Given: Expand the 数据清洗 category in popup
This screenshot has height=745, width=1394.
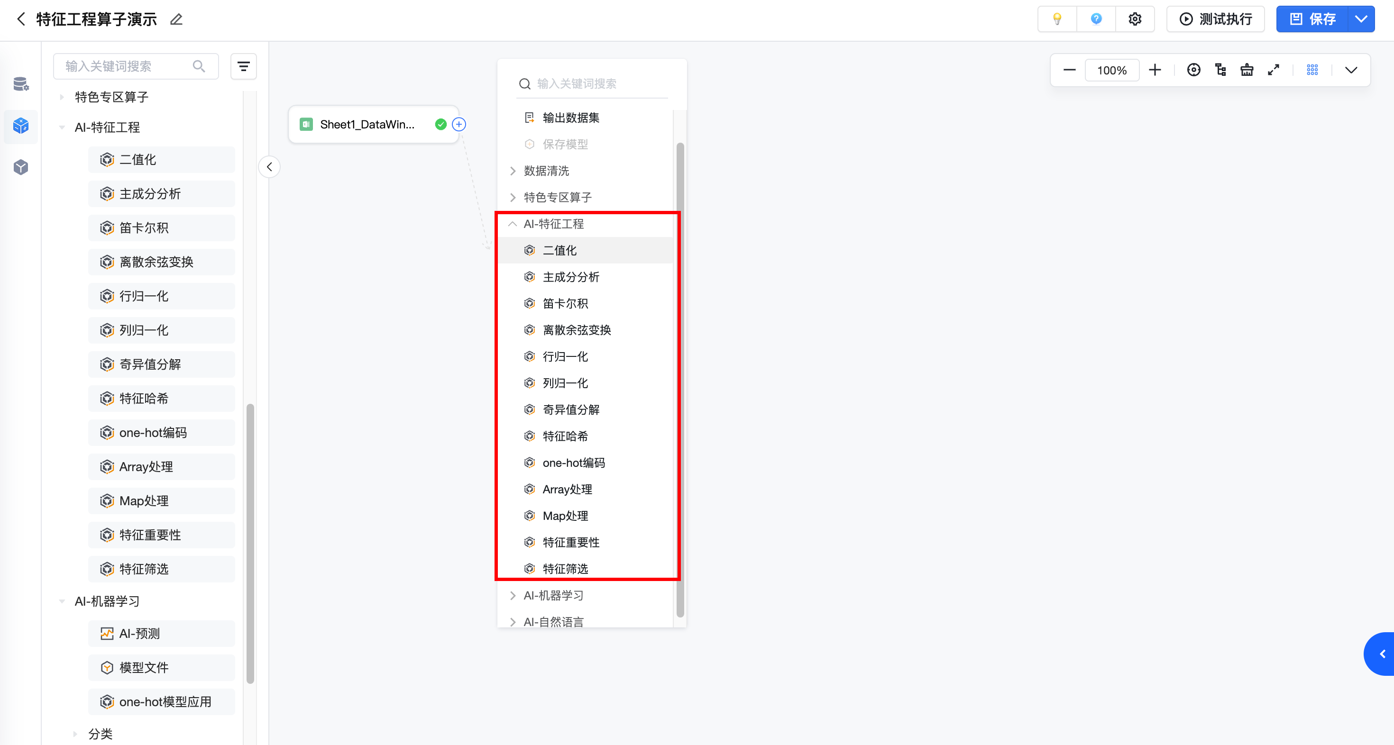Looking at the screenshot, I should 546,171.
